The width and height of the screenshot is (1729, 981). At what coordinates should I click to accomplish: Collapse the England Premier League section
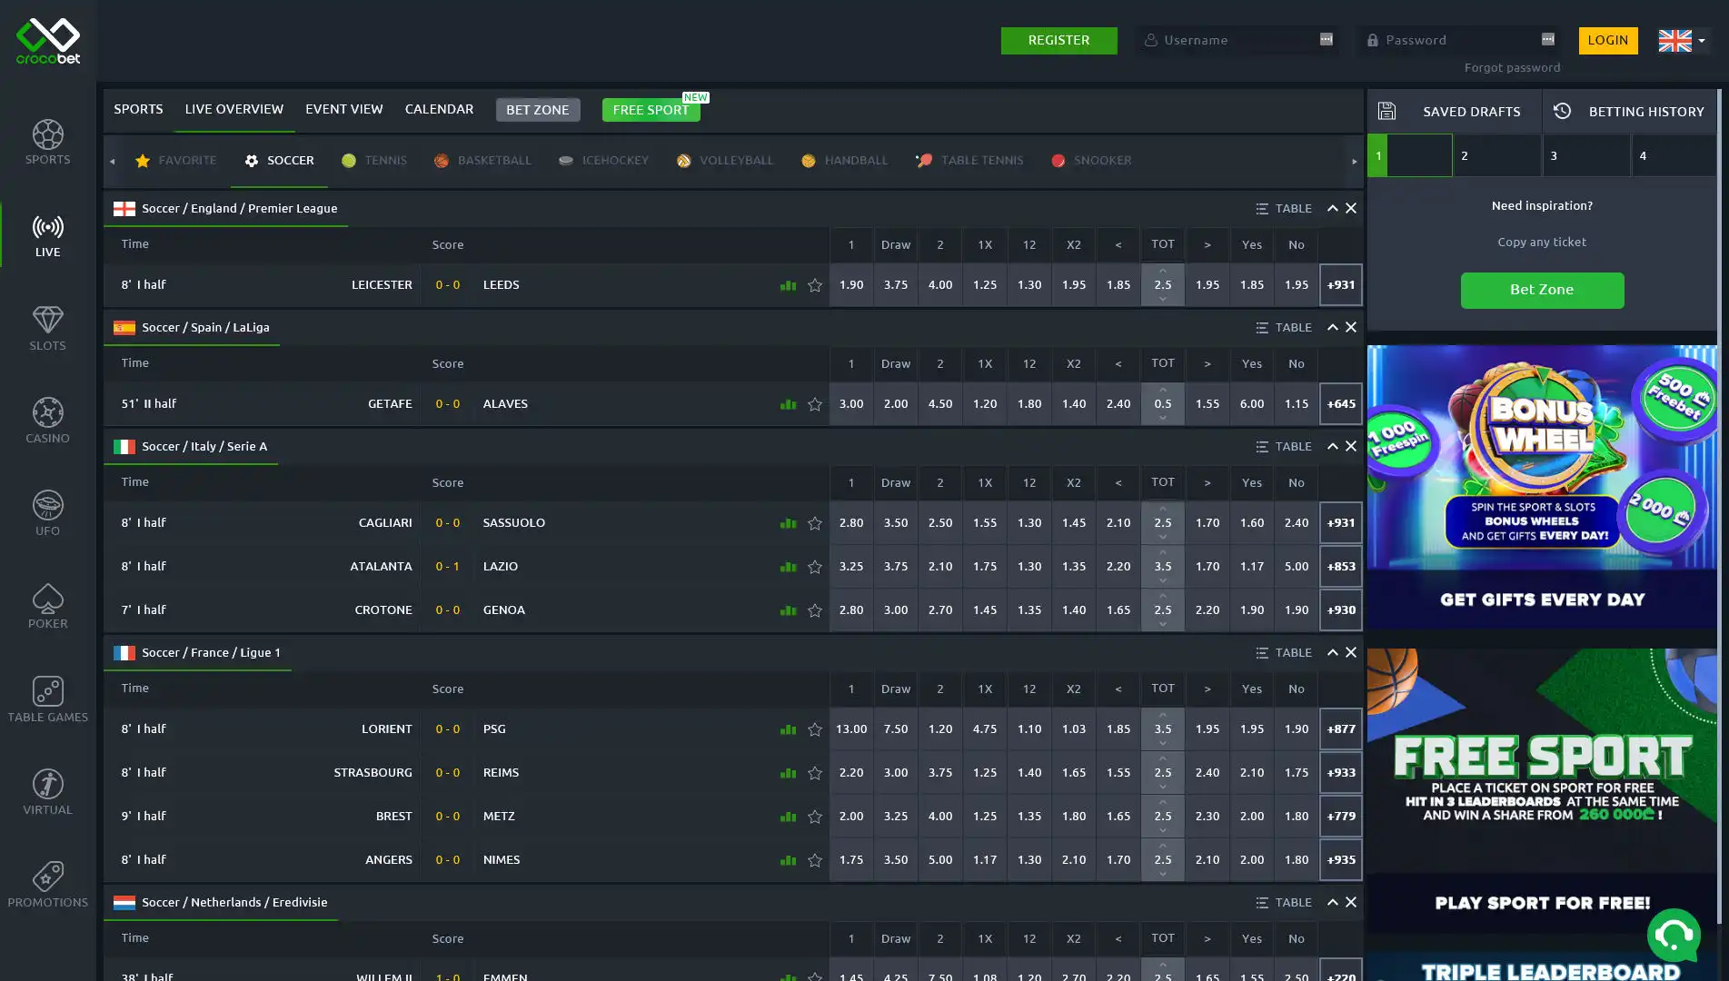pyautogui.click(x=1332, y=209)
